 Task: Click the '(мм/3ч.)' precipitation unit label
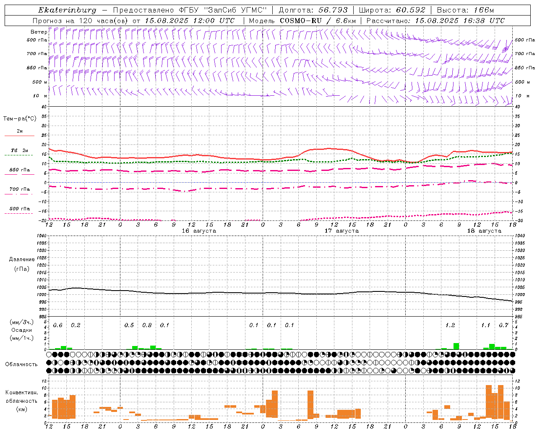click(22, 322)
